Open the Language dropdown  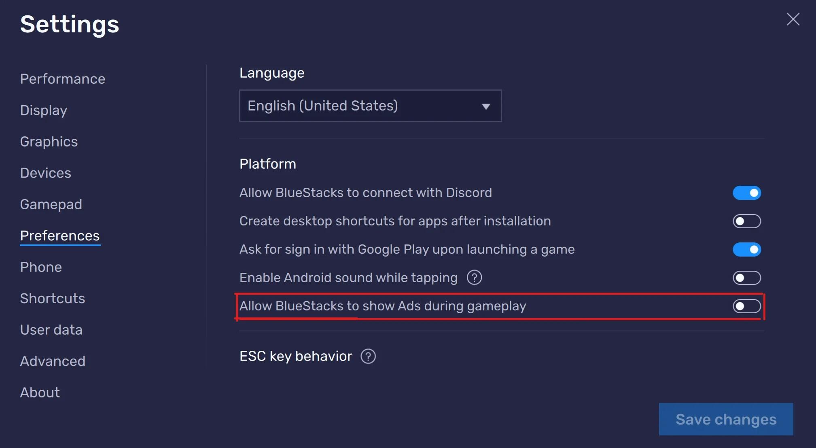[370, 106]
